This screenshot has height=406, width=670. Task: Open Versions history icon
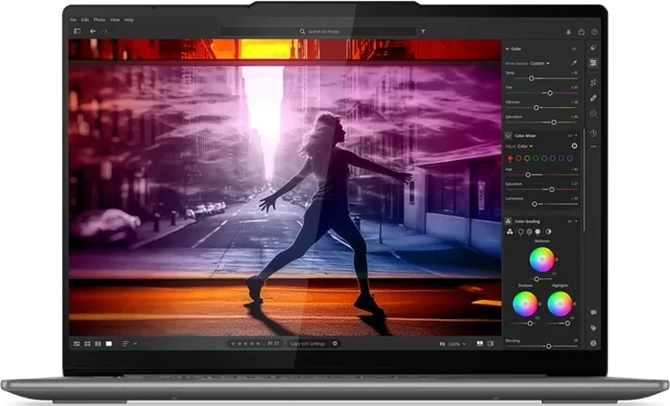click(x=593, y=134)
